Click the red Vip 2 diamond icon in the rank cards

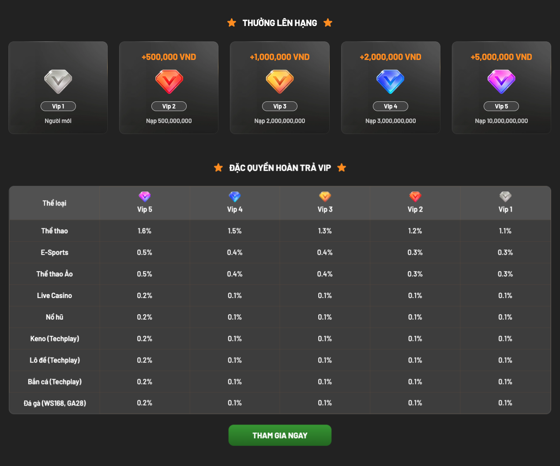coord(169,82)
